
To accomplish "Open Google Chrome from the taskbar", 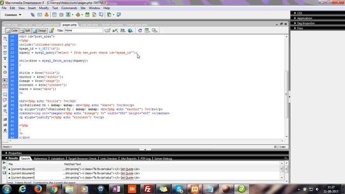I will (x=53, y=189).
